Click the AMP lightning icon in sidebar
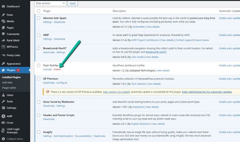 [3, 116]
